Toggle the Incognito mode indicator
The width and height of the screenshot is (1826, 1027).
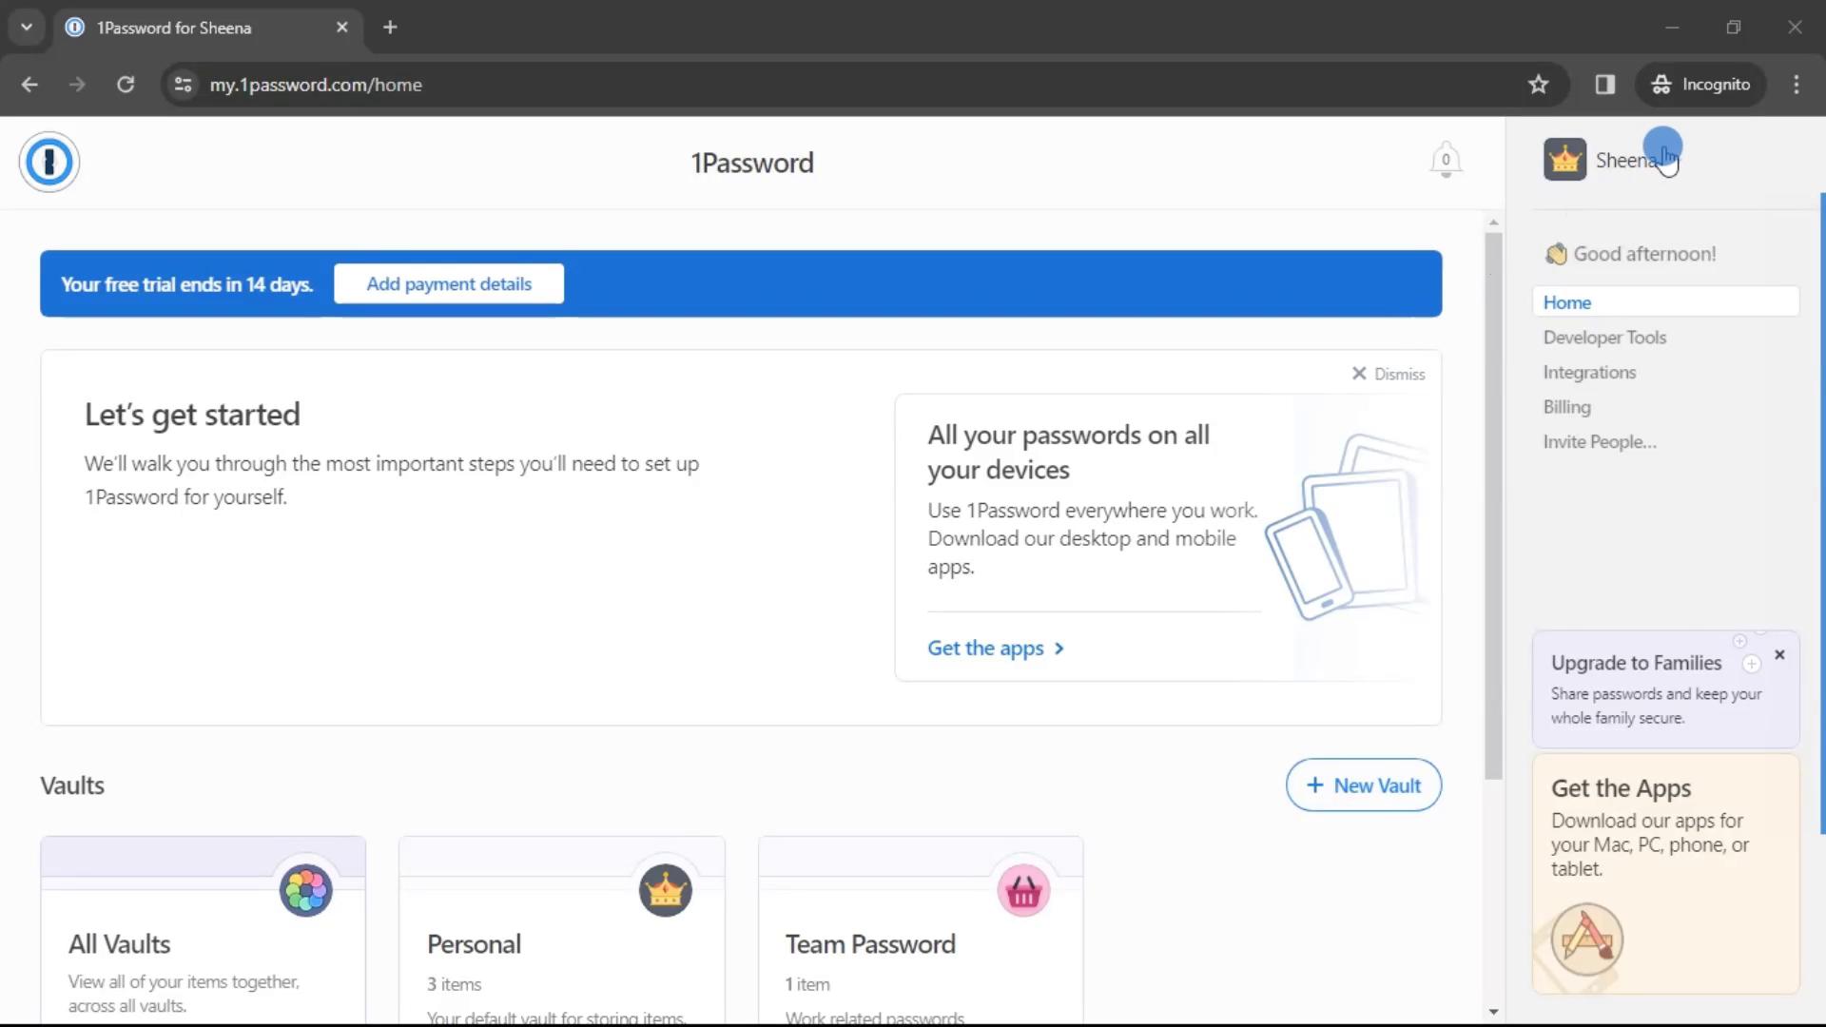tap(1700, 84)
